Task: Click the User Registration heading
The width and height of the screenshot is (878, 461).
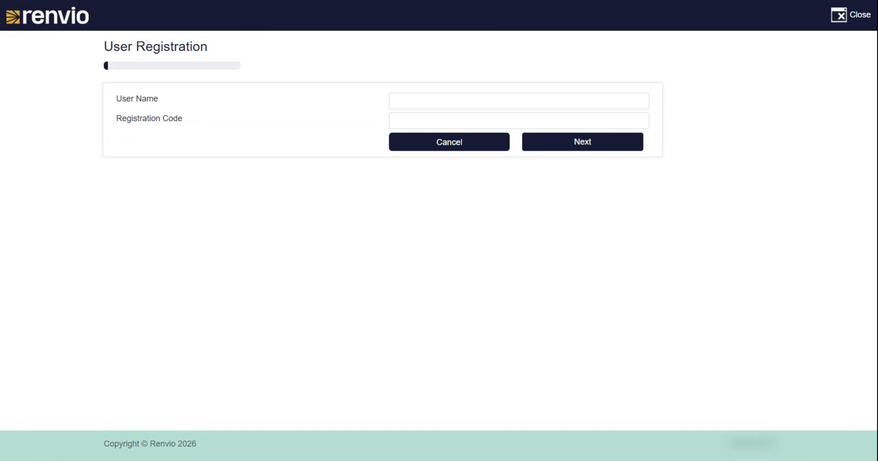Action: click(x=155, y=46)
